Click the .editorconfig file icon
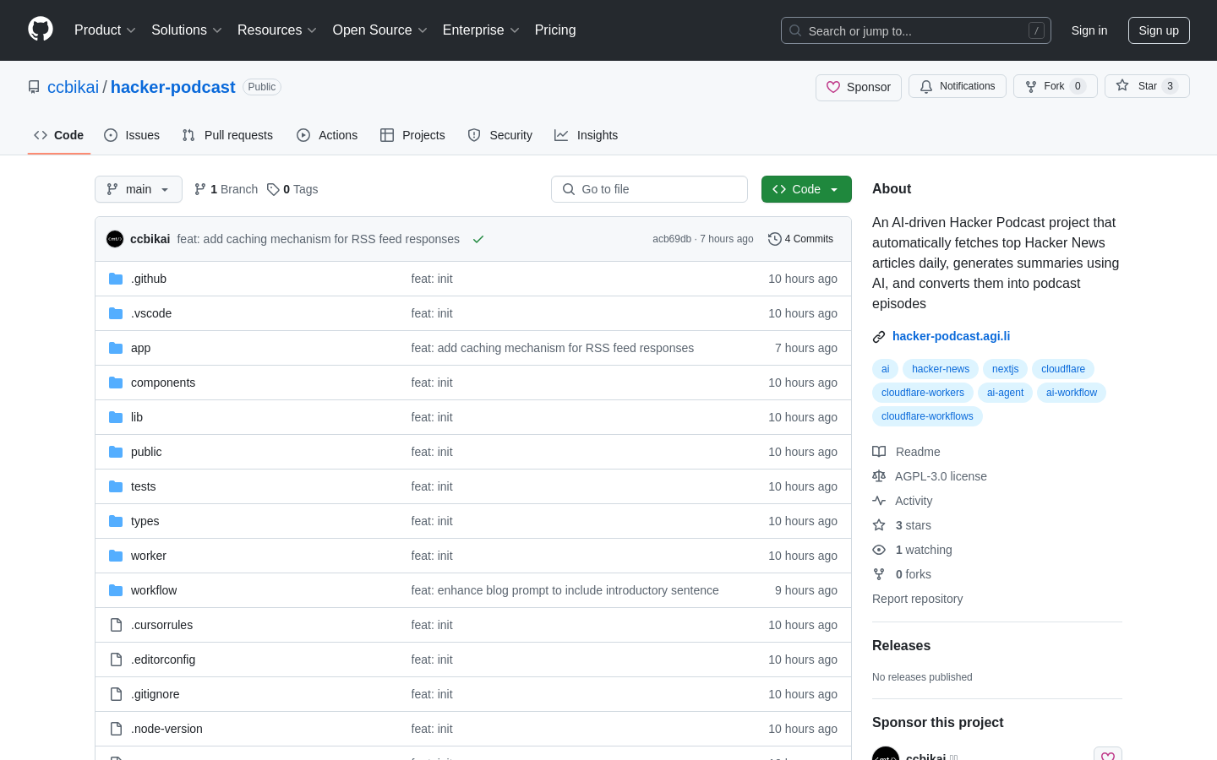The height and width of the screenshot is (760, 1217). pos(116,660)
